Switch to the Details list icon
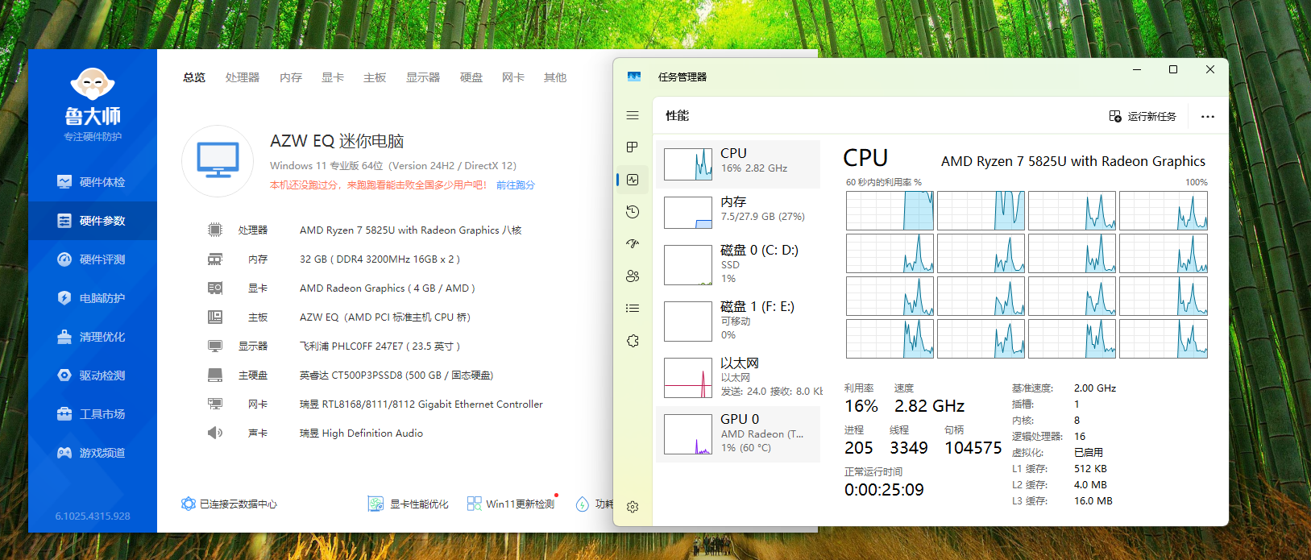 click(633, 309)
